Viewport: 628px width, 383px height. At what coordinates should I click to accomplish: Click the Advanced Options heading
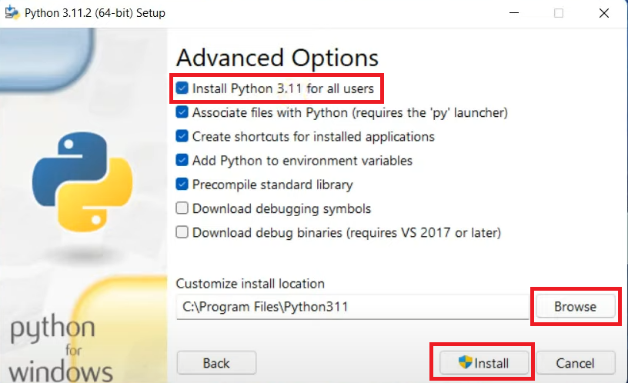coord(277,58)
